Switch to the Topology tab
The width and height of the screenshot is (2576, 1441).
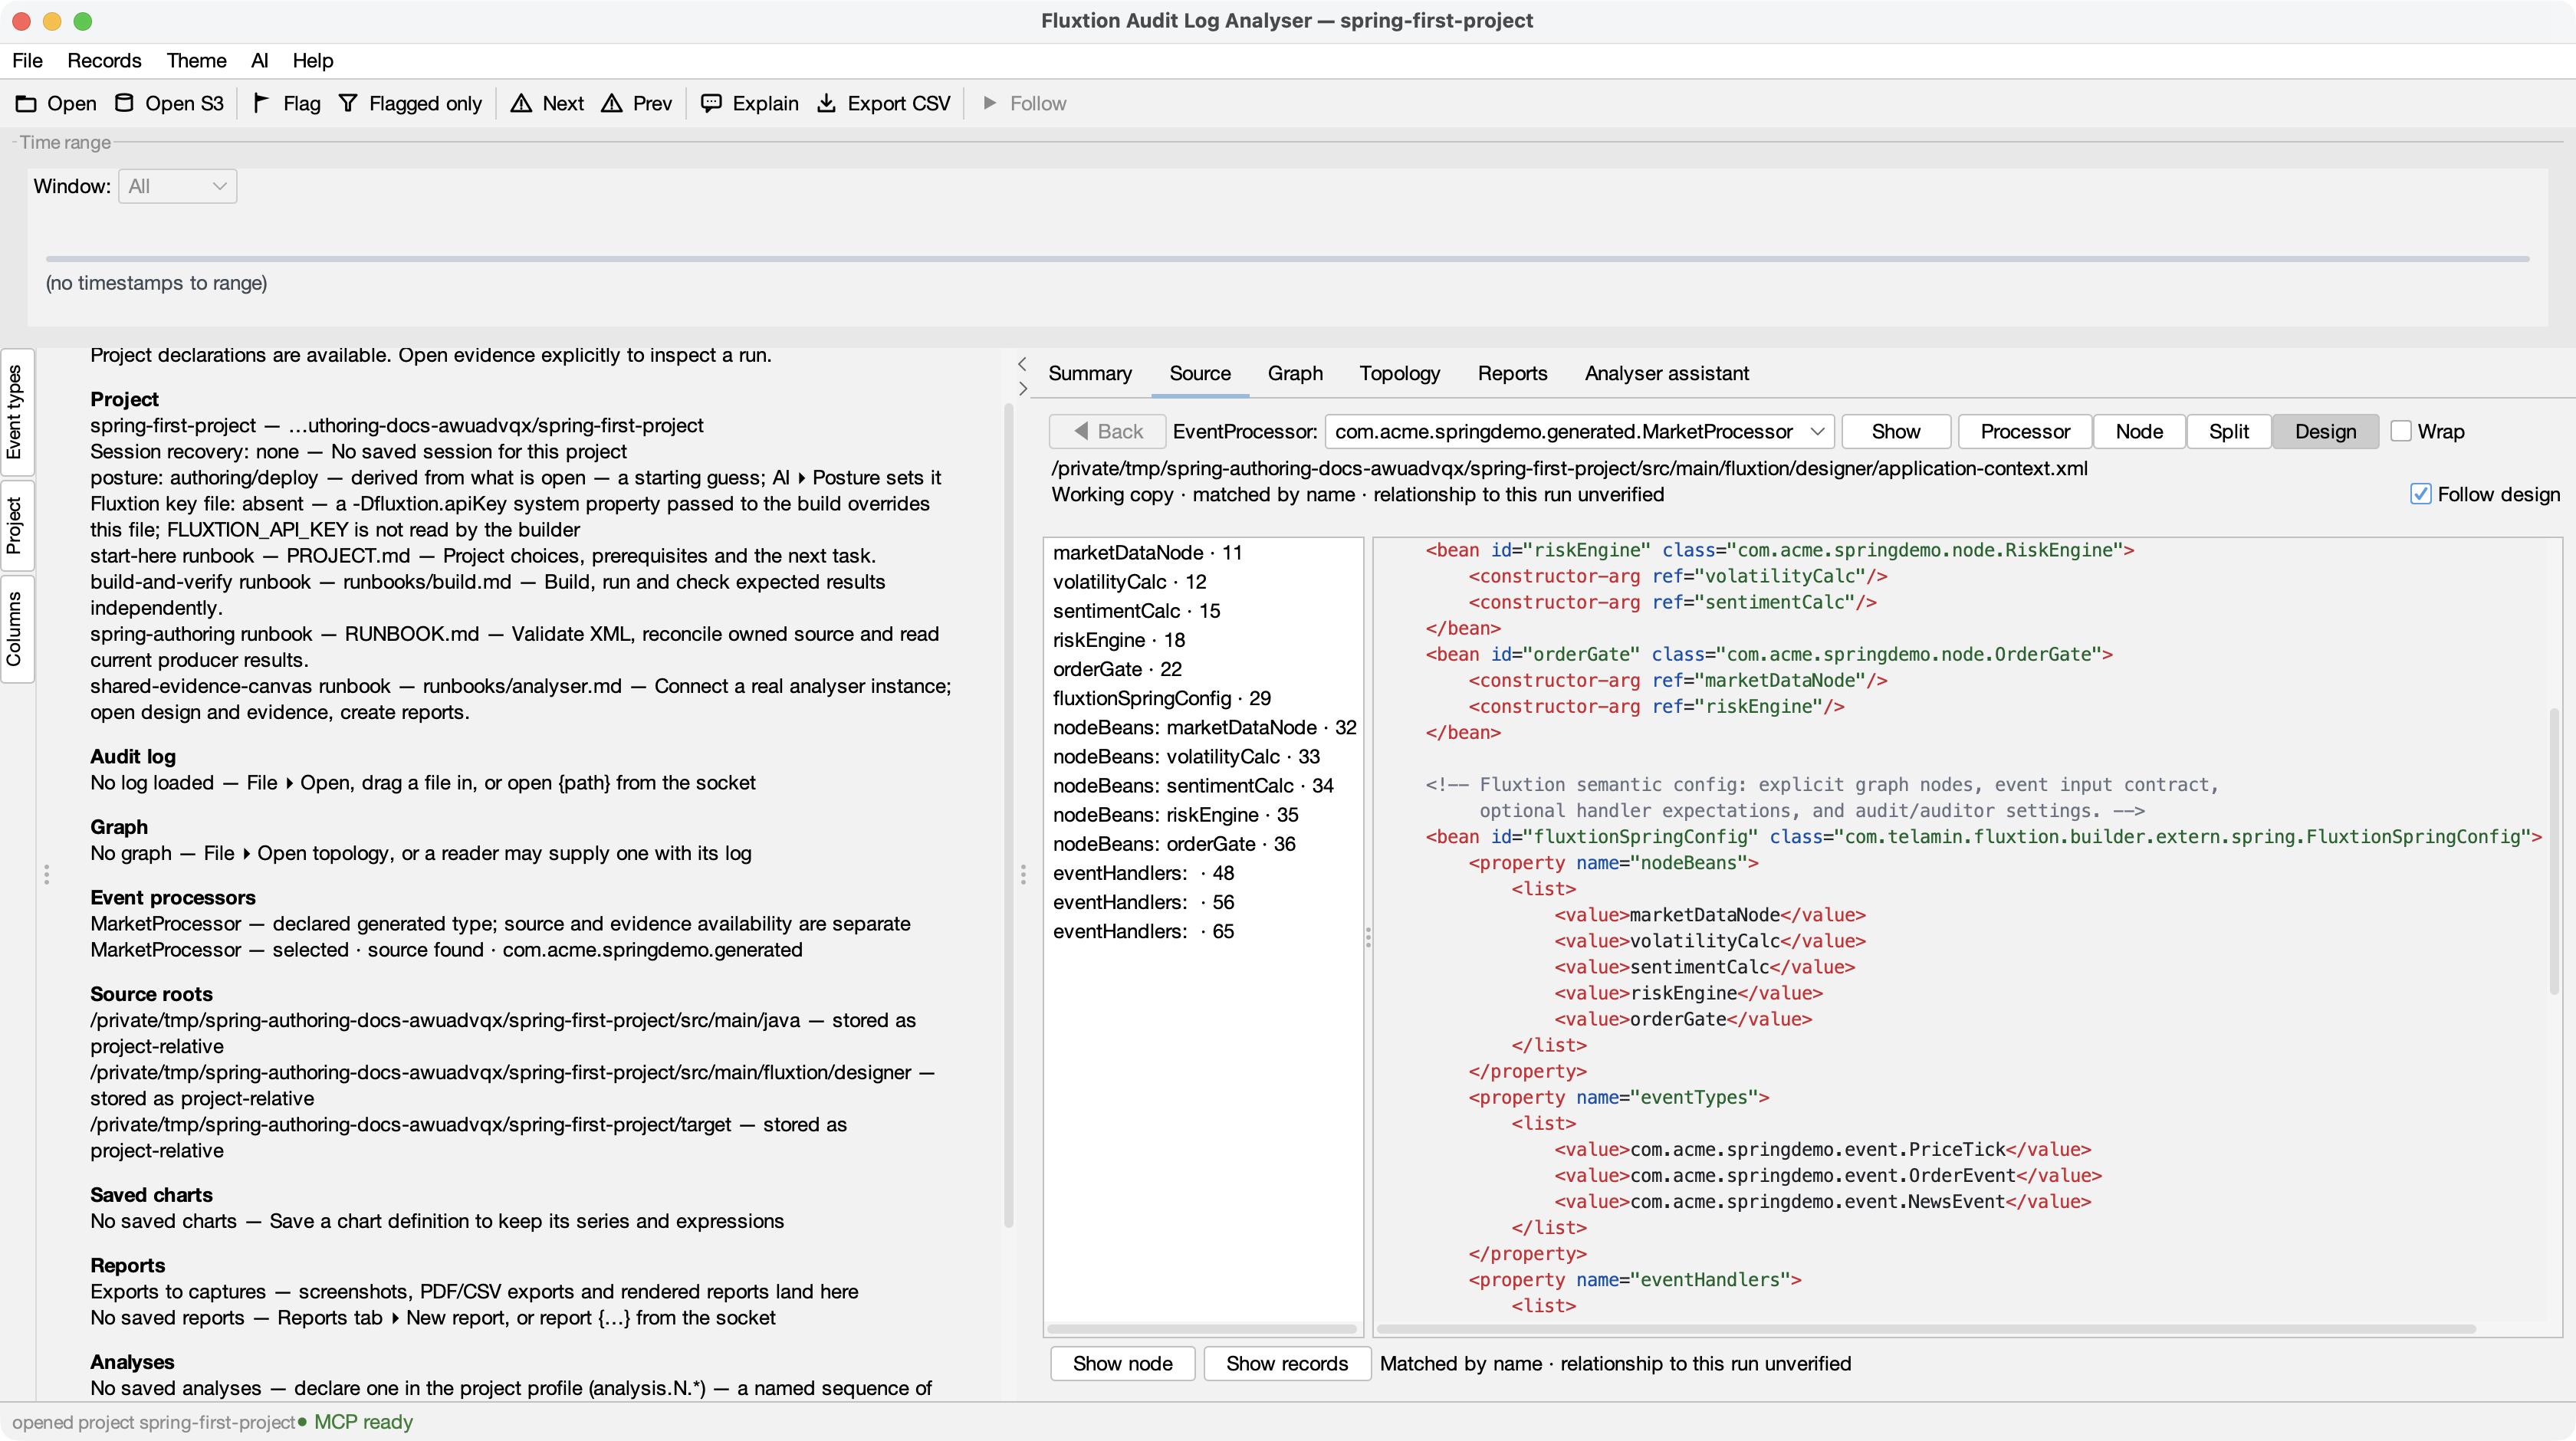click(x=1399, y=373)
